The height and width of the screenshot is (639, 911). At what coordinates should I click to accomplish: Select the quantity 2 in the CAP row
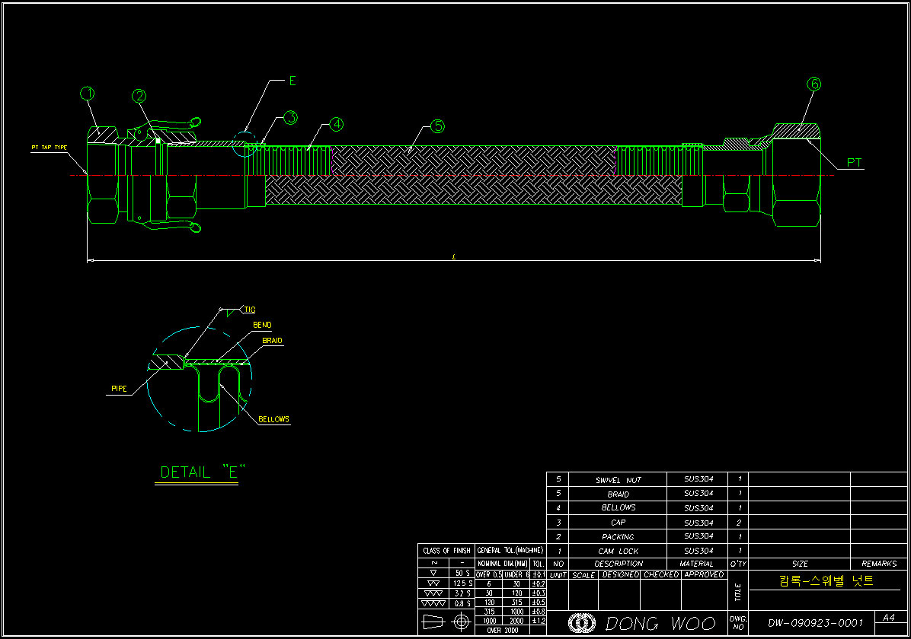click(x=739, y=523)
